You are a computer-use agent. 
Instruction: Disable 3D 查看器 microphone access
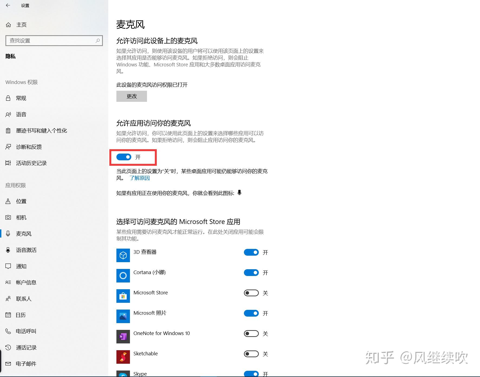pyautogui.click(x=251, y=252)
